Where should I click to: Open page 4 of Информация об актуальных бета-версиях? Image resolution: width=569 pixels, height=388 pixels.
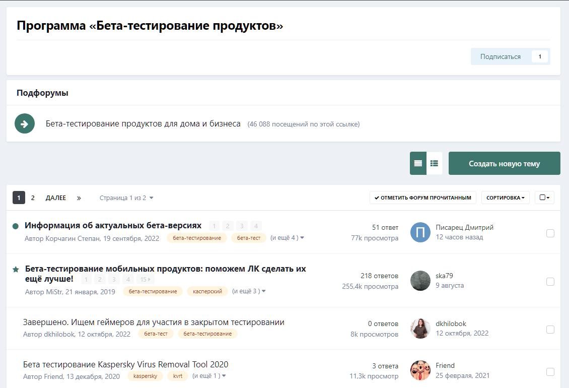tap(256, 226)
